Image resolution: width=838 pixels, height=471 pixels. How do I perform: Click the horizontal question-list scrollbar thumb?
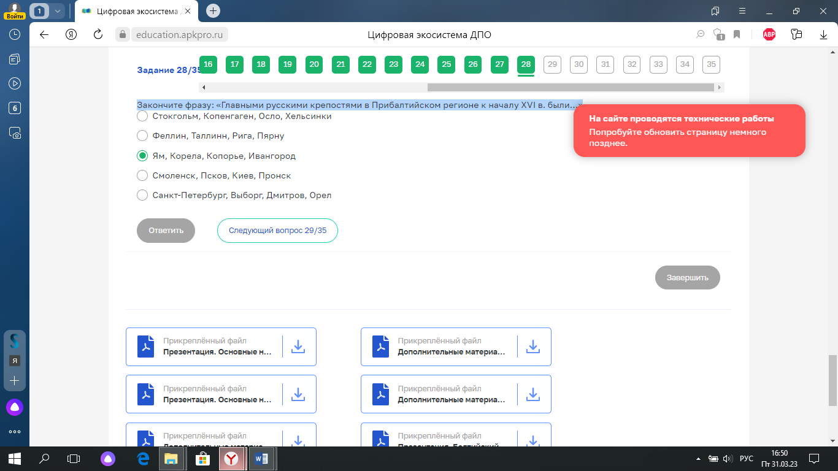[x=571, y=88]
